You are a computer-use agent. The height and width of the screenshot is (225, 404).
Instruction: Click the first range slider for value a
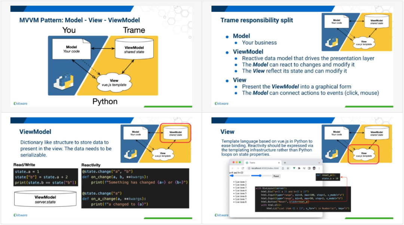click(239, 175)
